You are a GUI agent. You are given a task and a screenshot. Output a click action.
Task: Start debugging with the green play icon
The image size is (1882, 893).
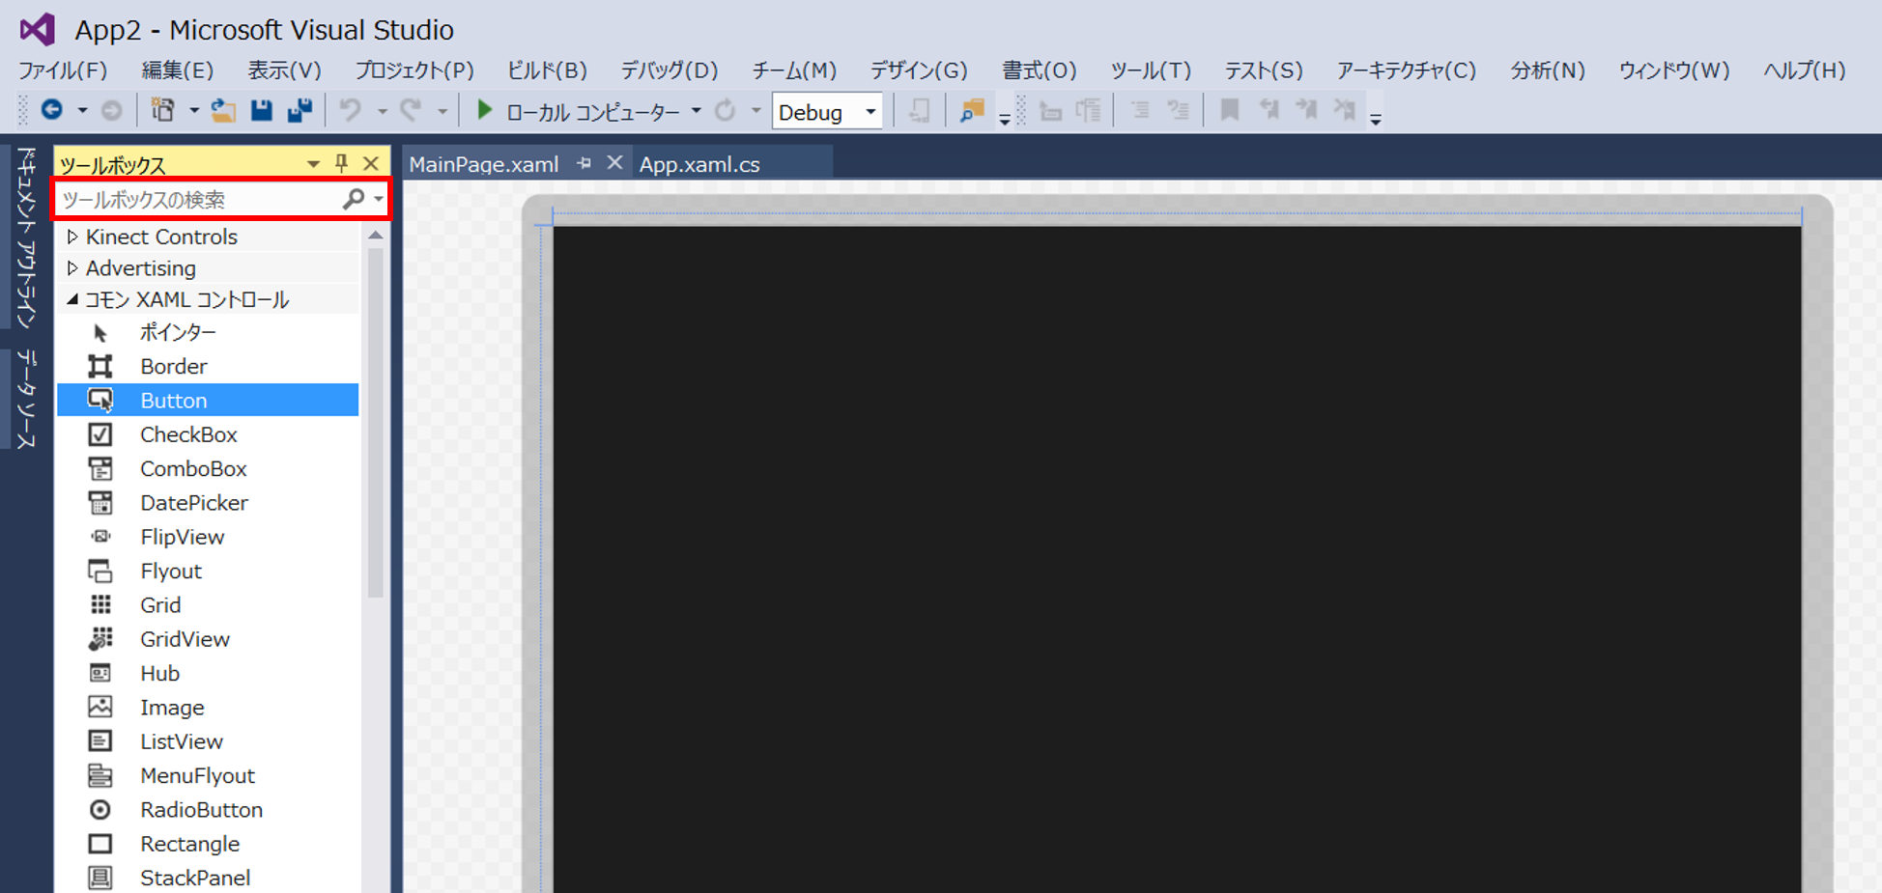(x=484, y=110)
